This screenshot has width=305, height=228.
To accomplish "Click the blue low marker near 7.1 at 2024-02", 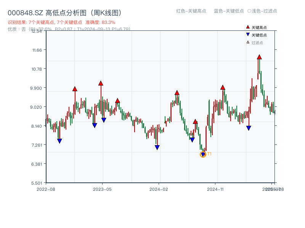I will (x=157, y=147).
